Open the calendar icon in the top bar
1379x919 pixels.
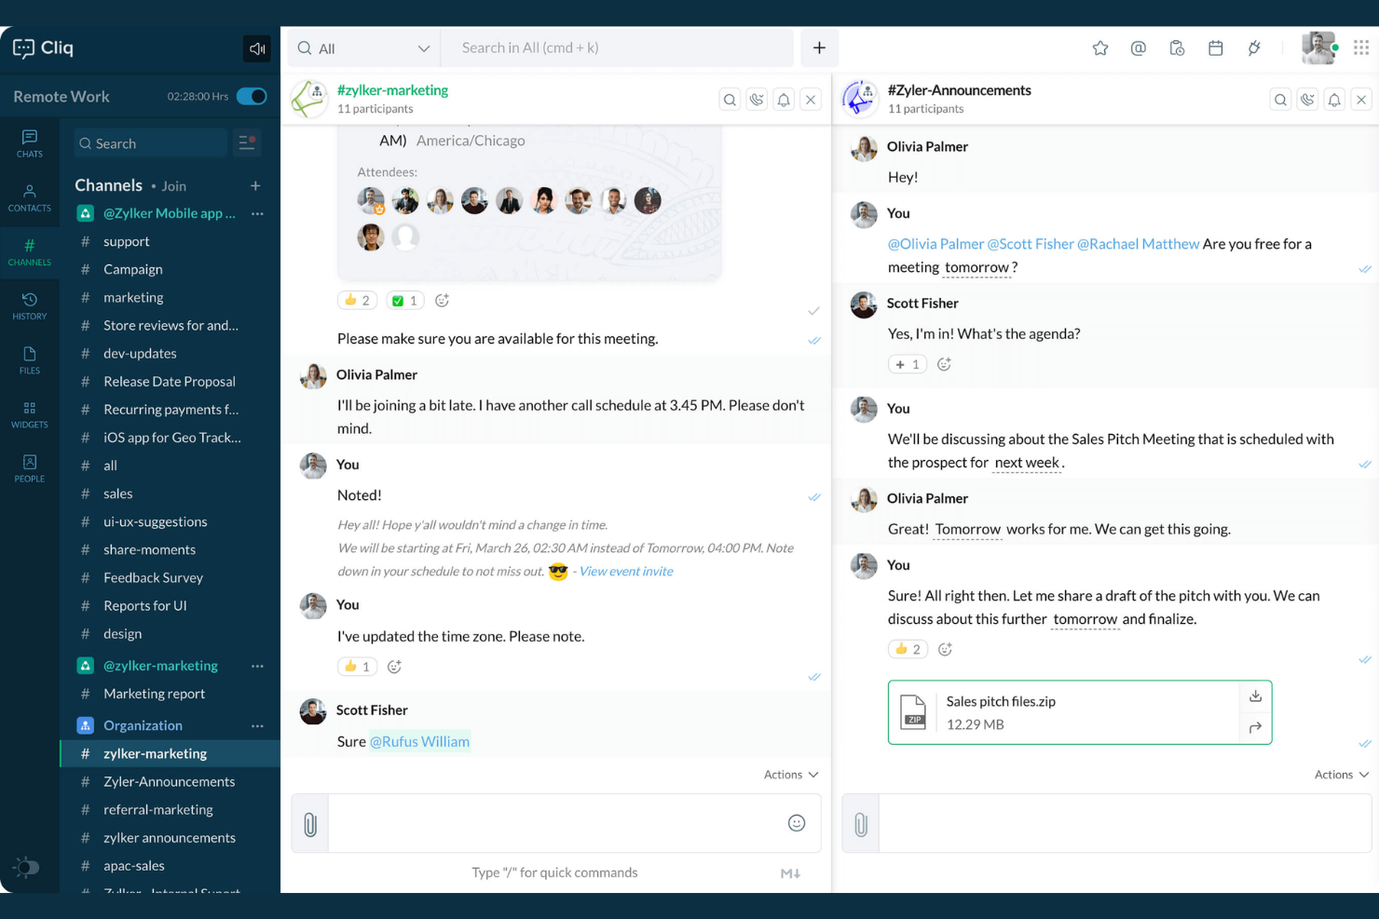click(1216, 48)
